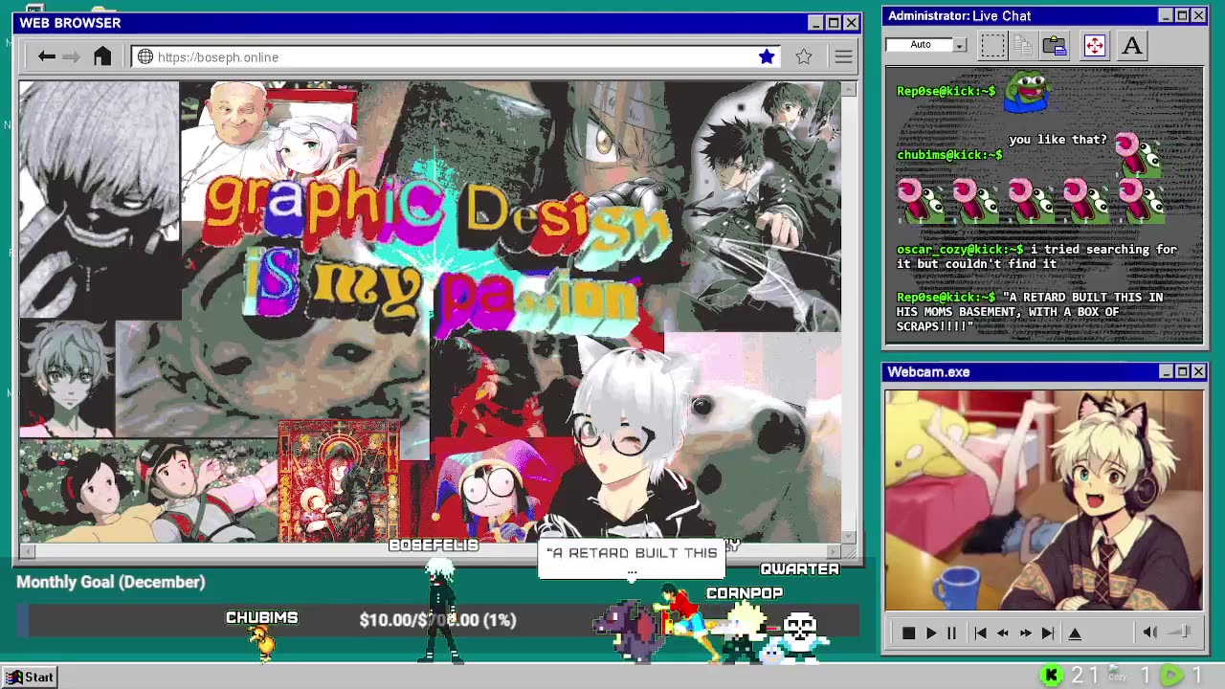Open the browser hamburger menu
Image resolution: width=1225 pixels, height=689 pixels.
point(843,57)
